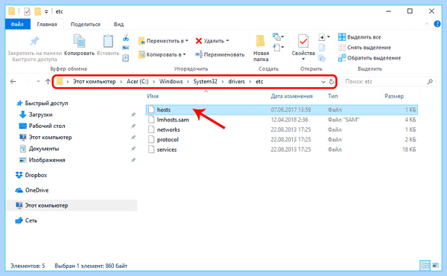Click System32 breadcrumb segment
Viewport: 447px width, 276px height.
206,81
